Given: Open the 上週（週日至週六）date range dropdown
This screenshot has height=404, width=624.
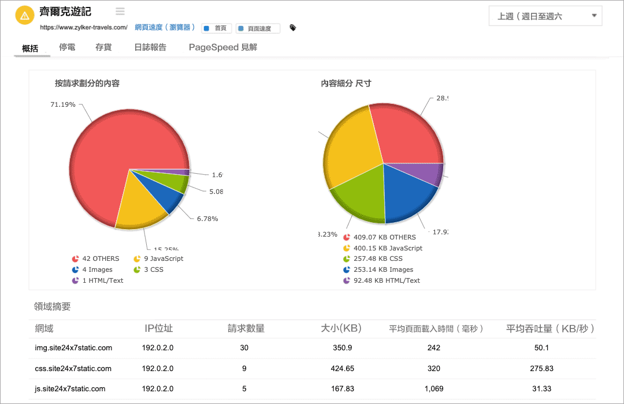Looking at the screenshot, I should point(545,16).
